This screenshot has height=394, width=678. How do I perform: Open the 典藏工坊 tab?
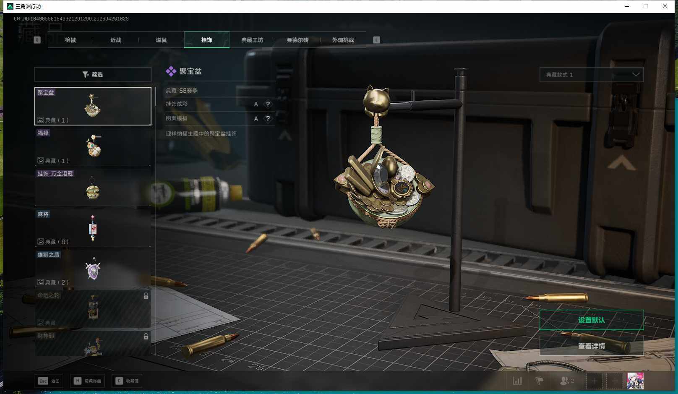point(252,40)
